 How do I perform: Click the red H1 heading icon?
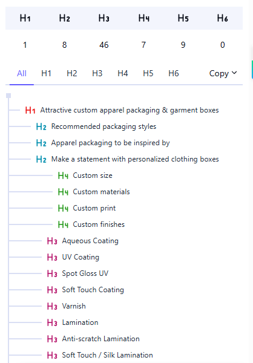pos(30,110)
